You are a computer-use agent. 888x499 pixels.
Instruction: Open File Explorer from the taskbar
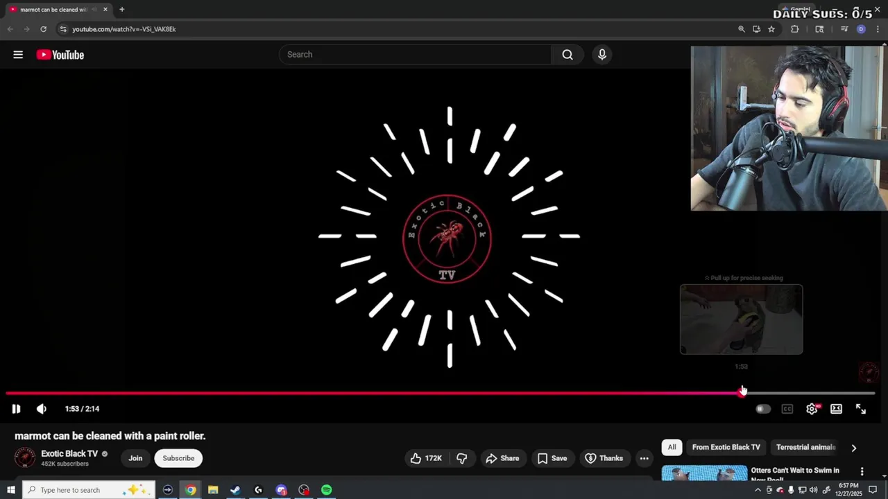tap(213, 490)
